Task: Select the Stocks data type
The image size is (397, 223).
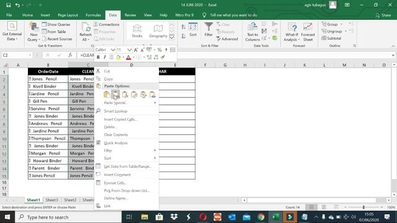Action: pos(137,31)
